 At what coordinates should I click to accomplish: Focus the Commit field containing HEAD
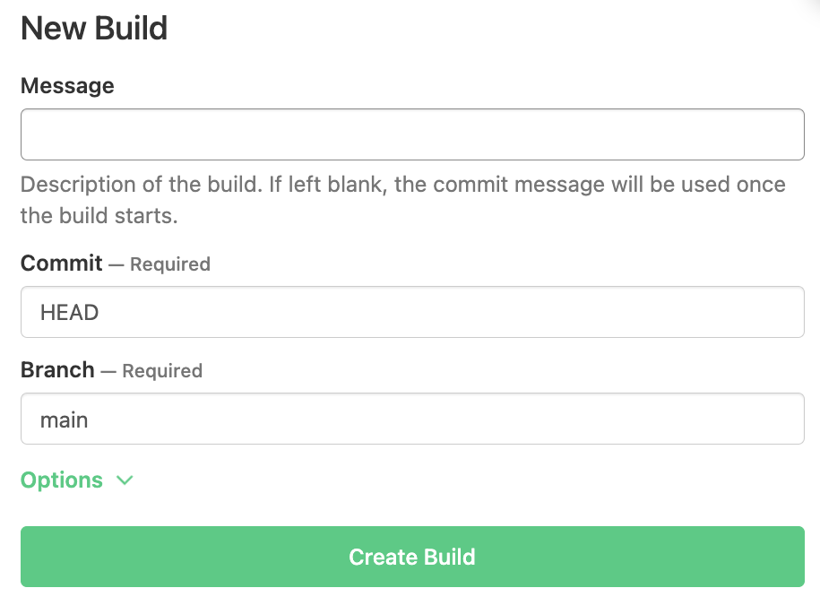412,312
